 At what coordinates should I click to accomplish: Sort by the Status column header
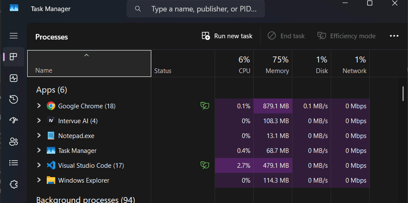point(183,63)
